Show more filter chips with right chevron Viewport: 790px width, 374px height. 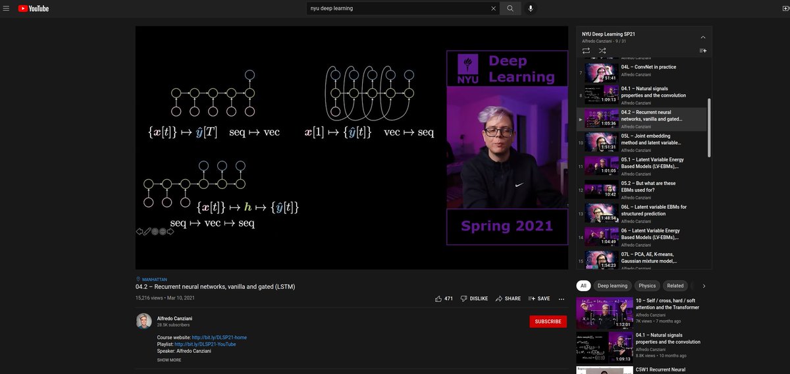[704, 286]
